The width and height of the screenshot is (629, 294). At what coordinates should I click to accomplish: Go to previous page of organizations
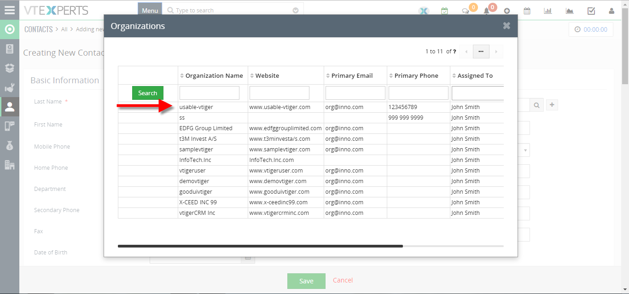coord(466,52)
